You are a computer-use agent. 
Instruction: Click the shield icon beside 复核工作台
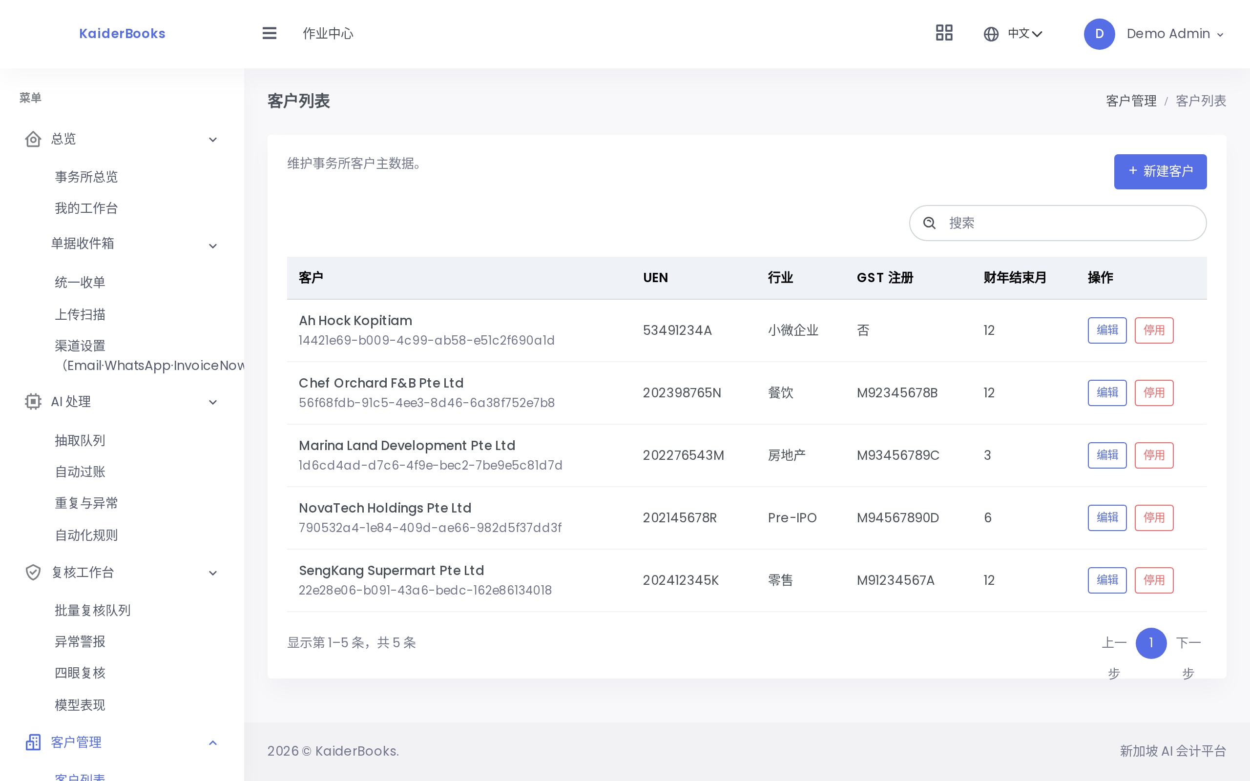[33, 572]
